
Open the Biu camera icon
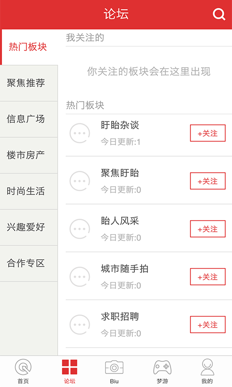pyautogui.click(x=114, y=368)
